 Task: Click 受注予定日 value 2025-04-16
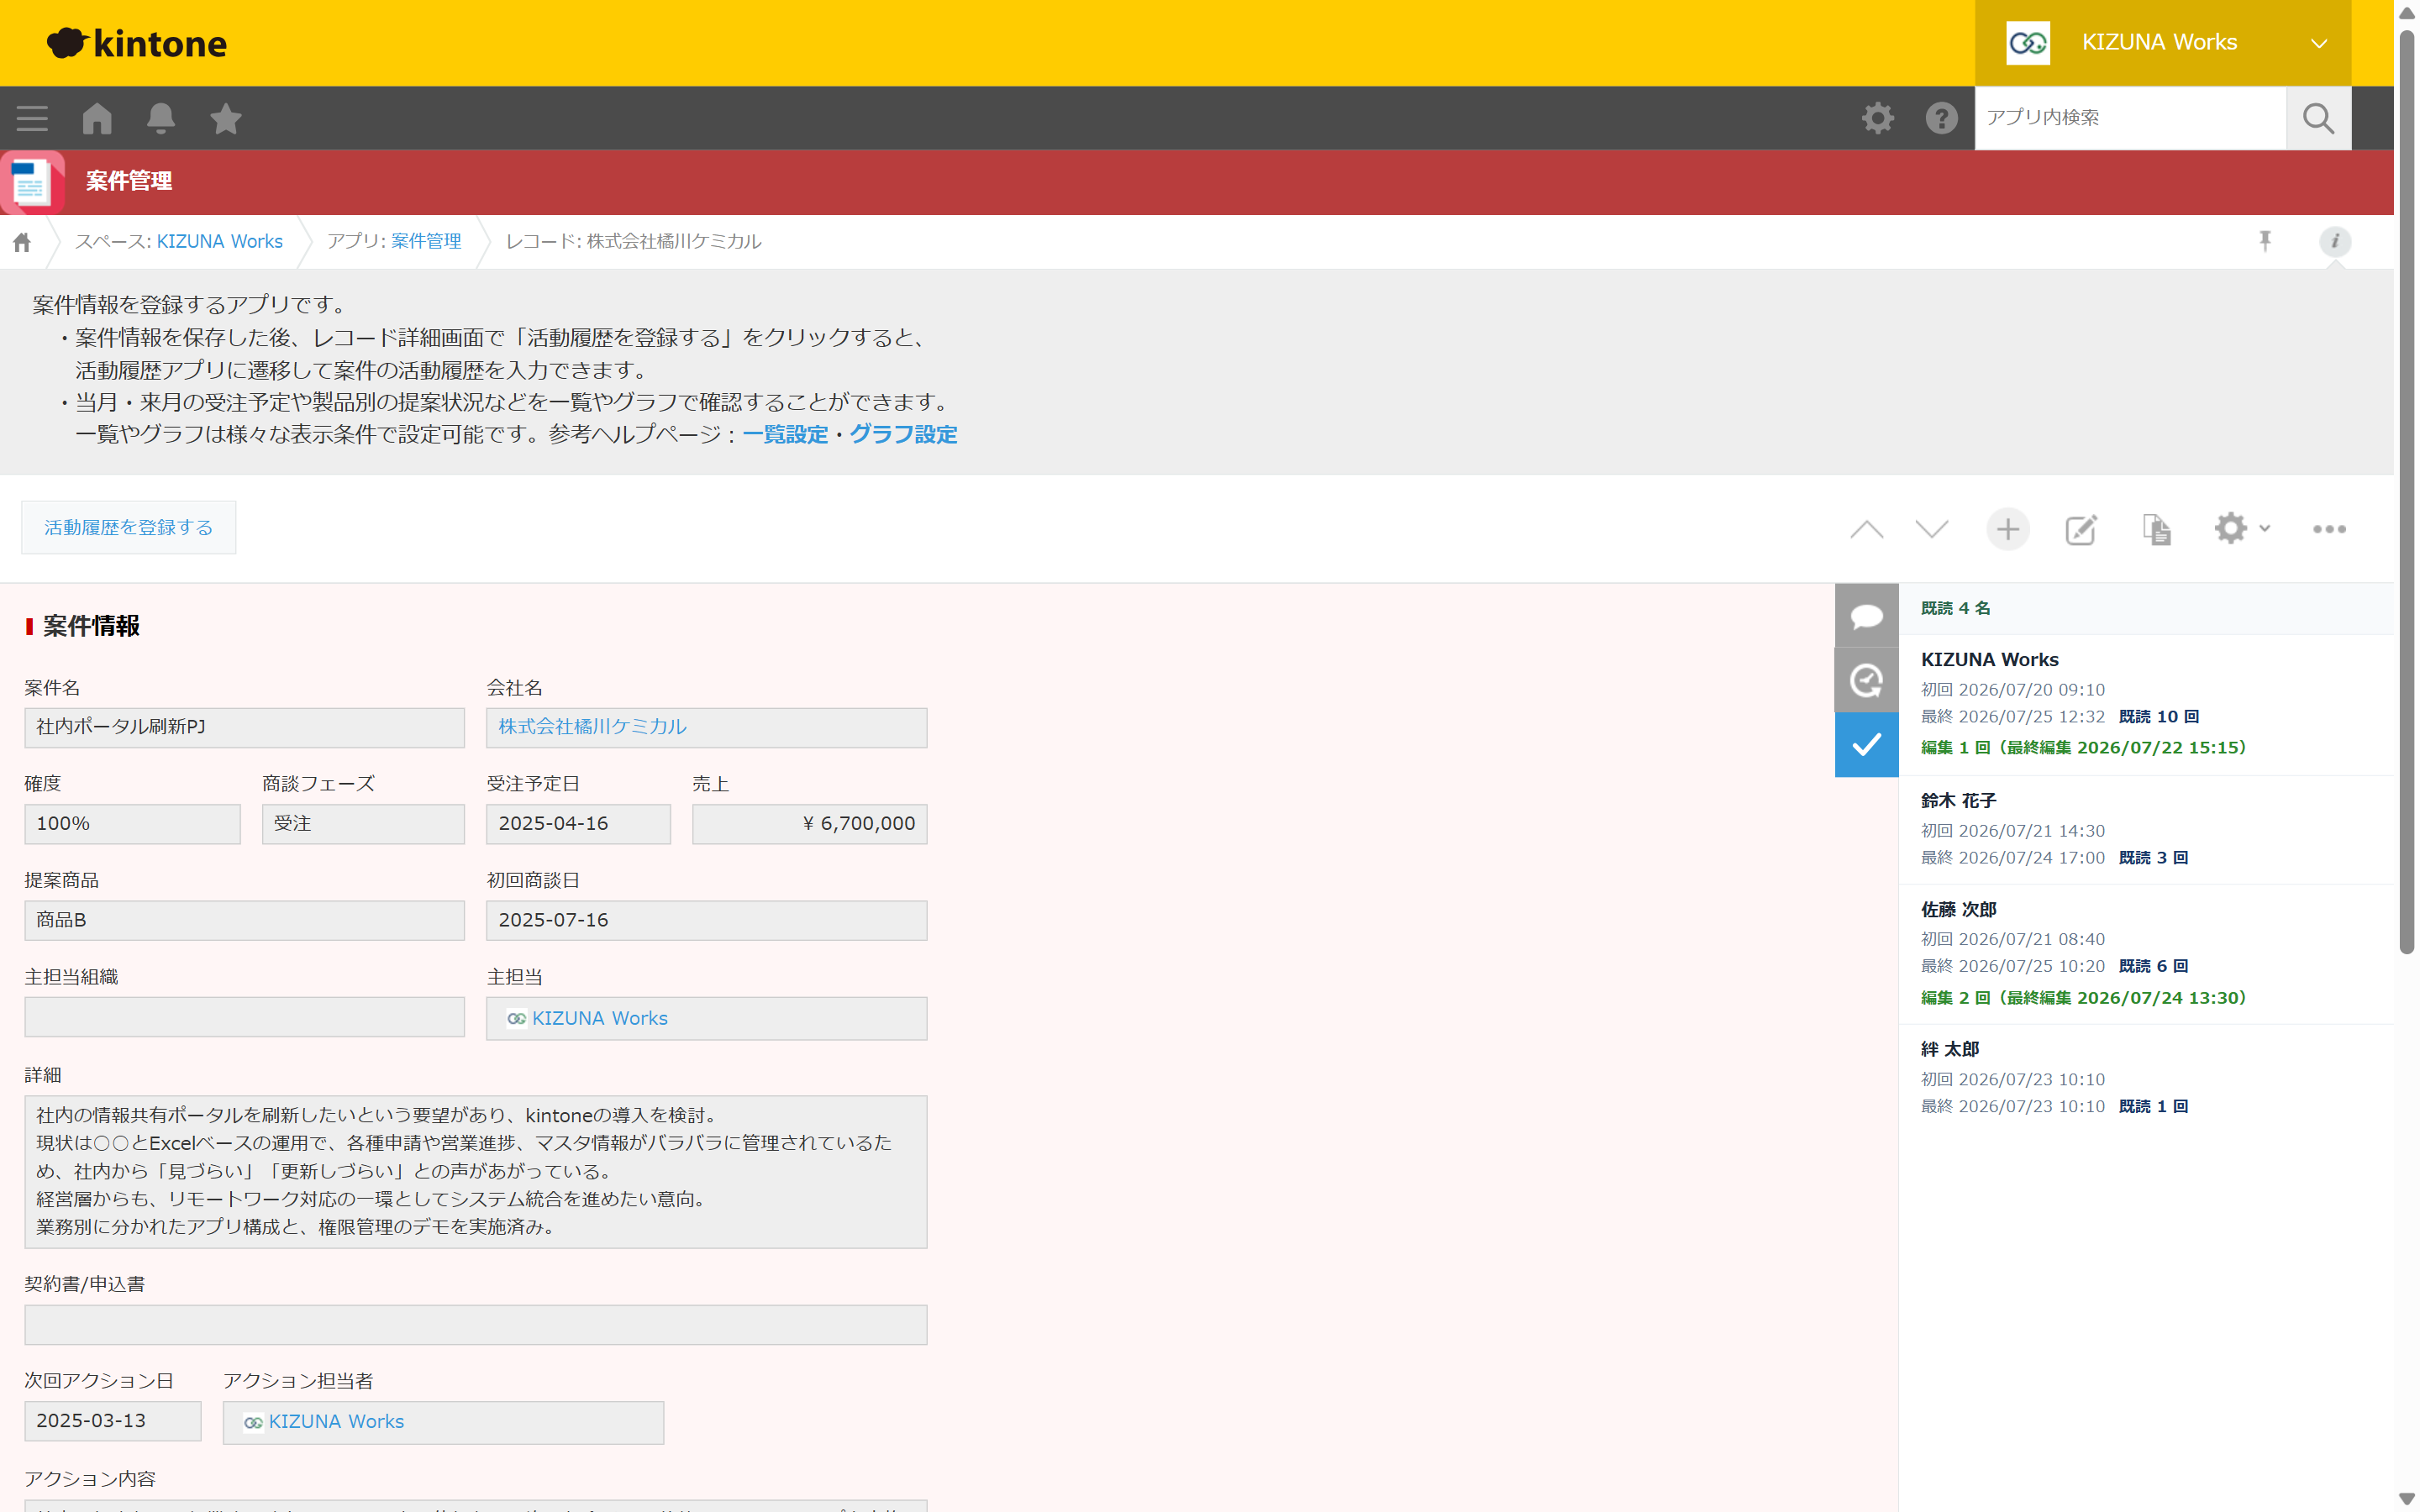tap(578, 824)
